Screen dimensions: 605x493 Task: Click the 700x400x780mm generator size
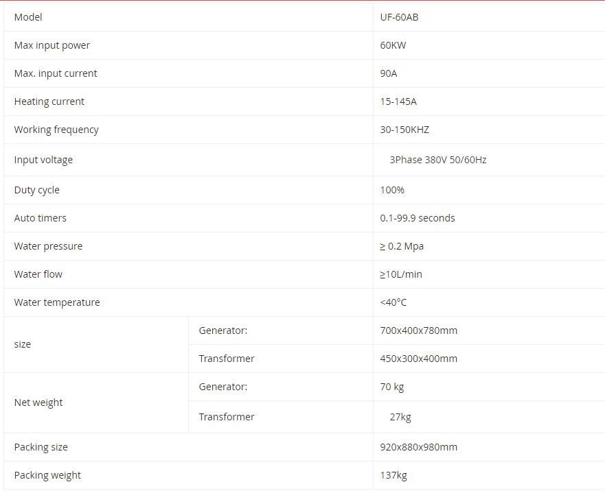(419, 331)
